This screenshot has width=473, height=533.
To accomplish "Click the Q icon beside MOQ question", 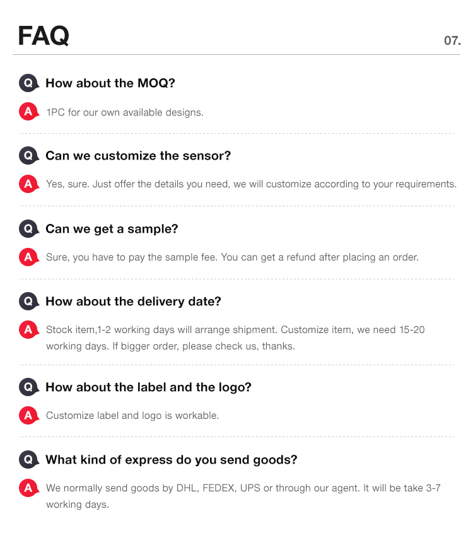I will [29, 83].
